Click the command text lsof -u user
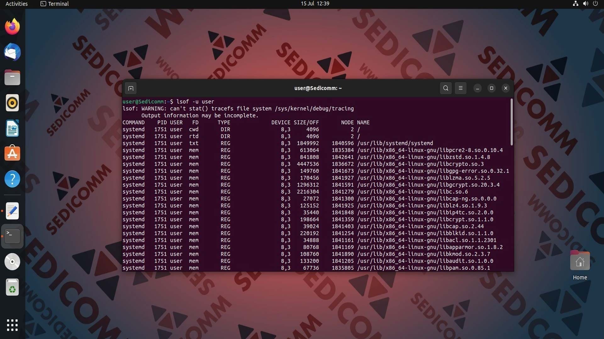This screenshot has width=604, height=339. tap(195, 102)
